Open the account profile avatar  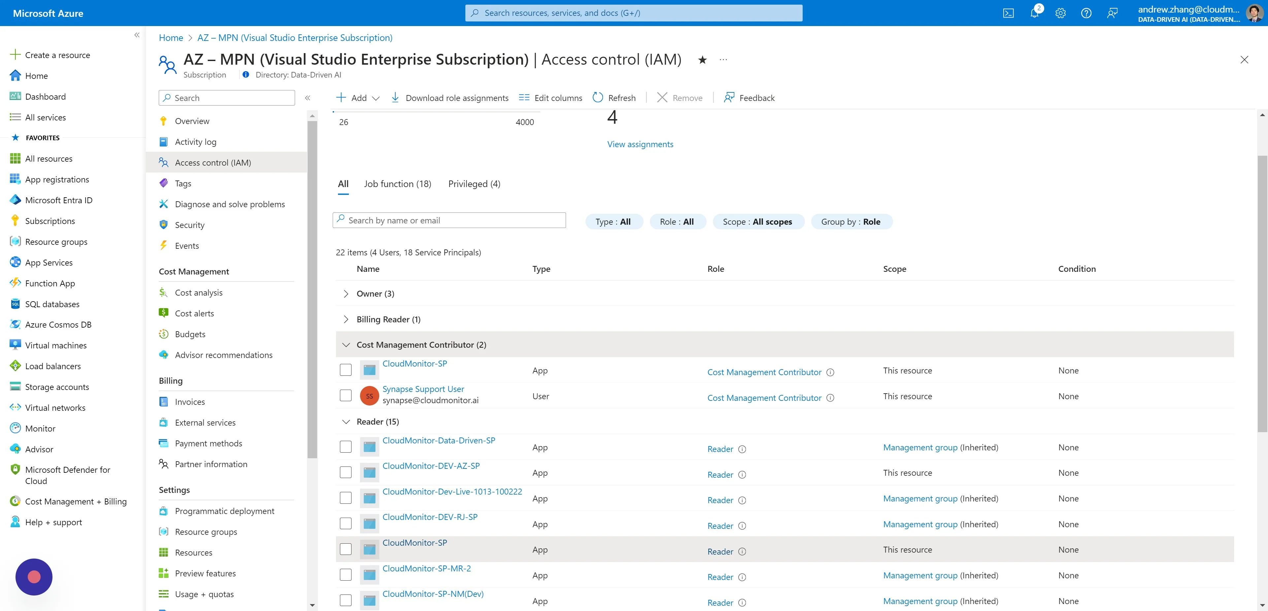point(1254,13)
